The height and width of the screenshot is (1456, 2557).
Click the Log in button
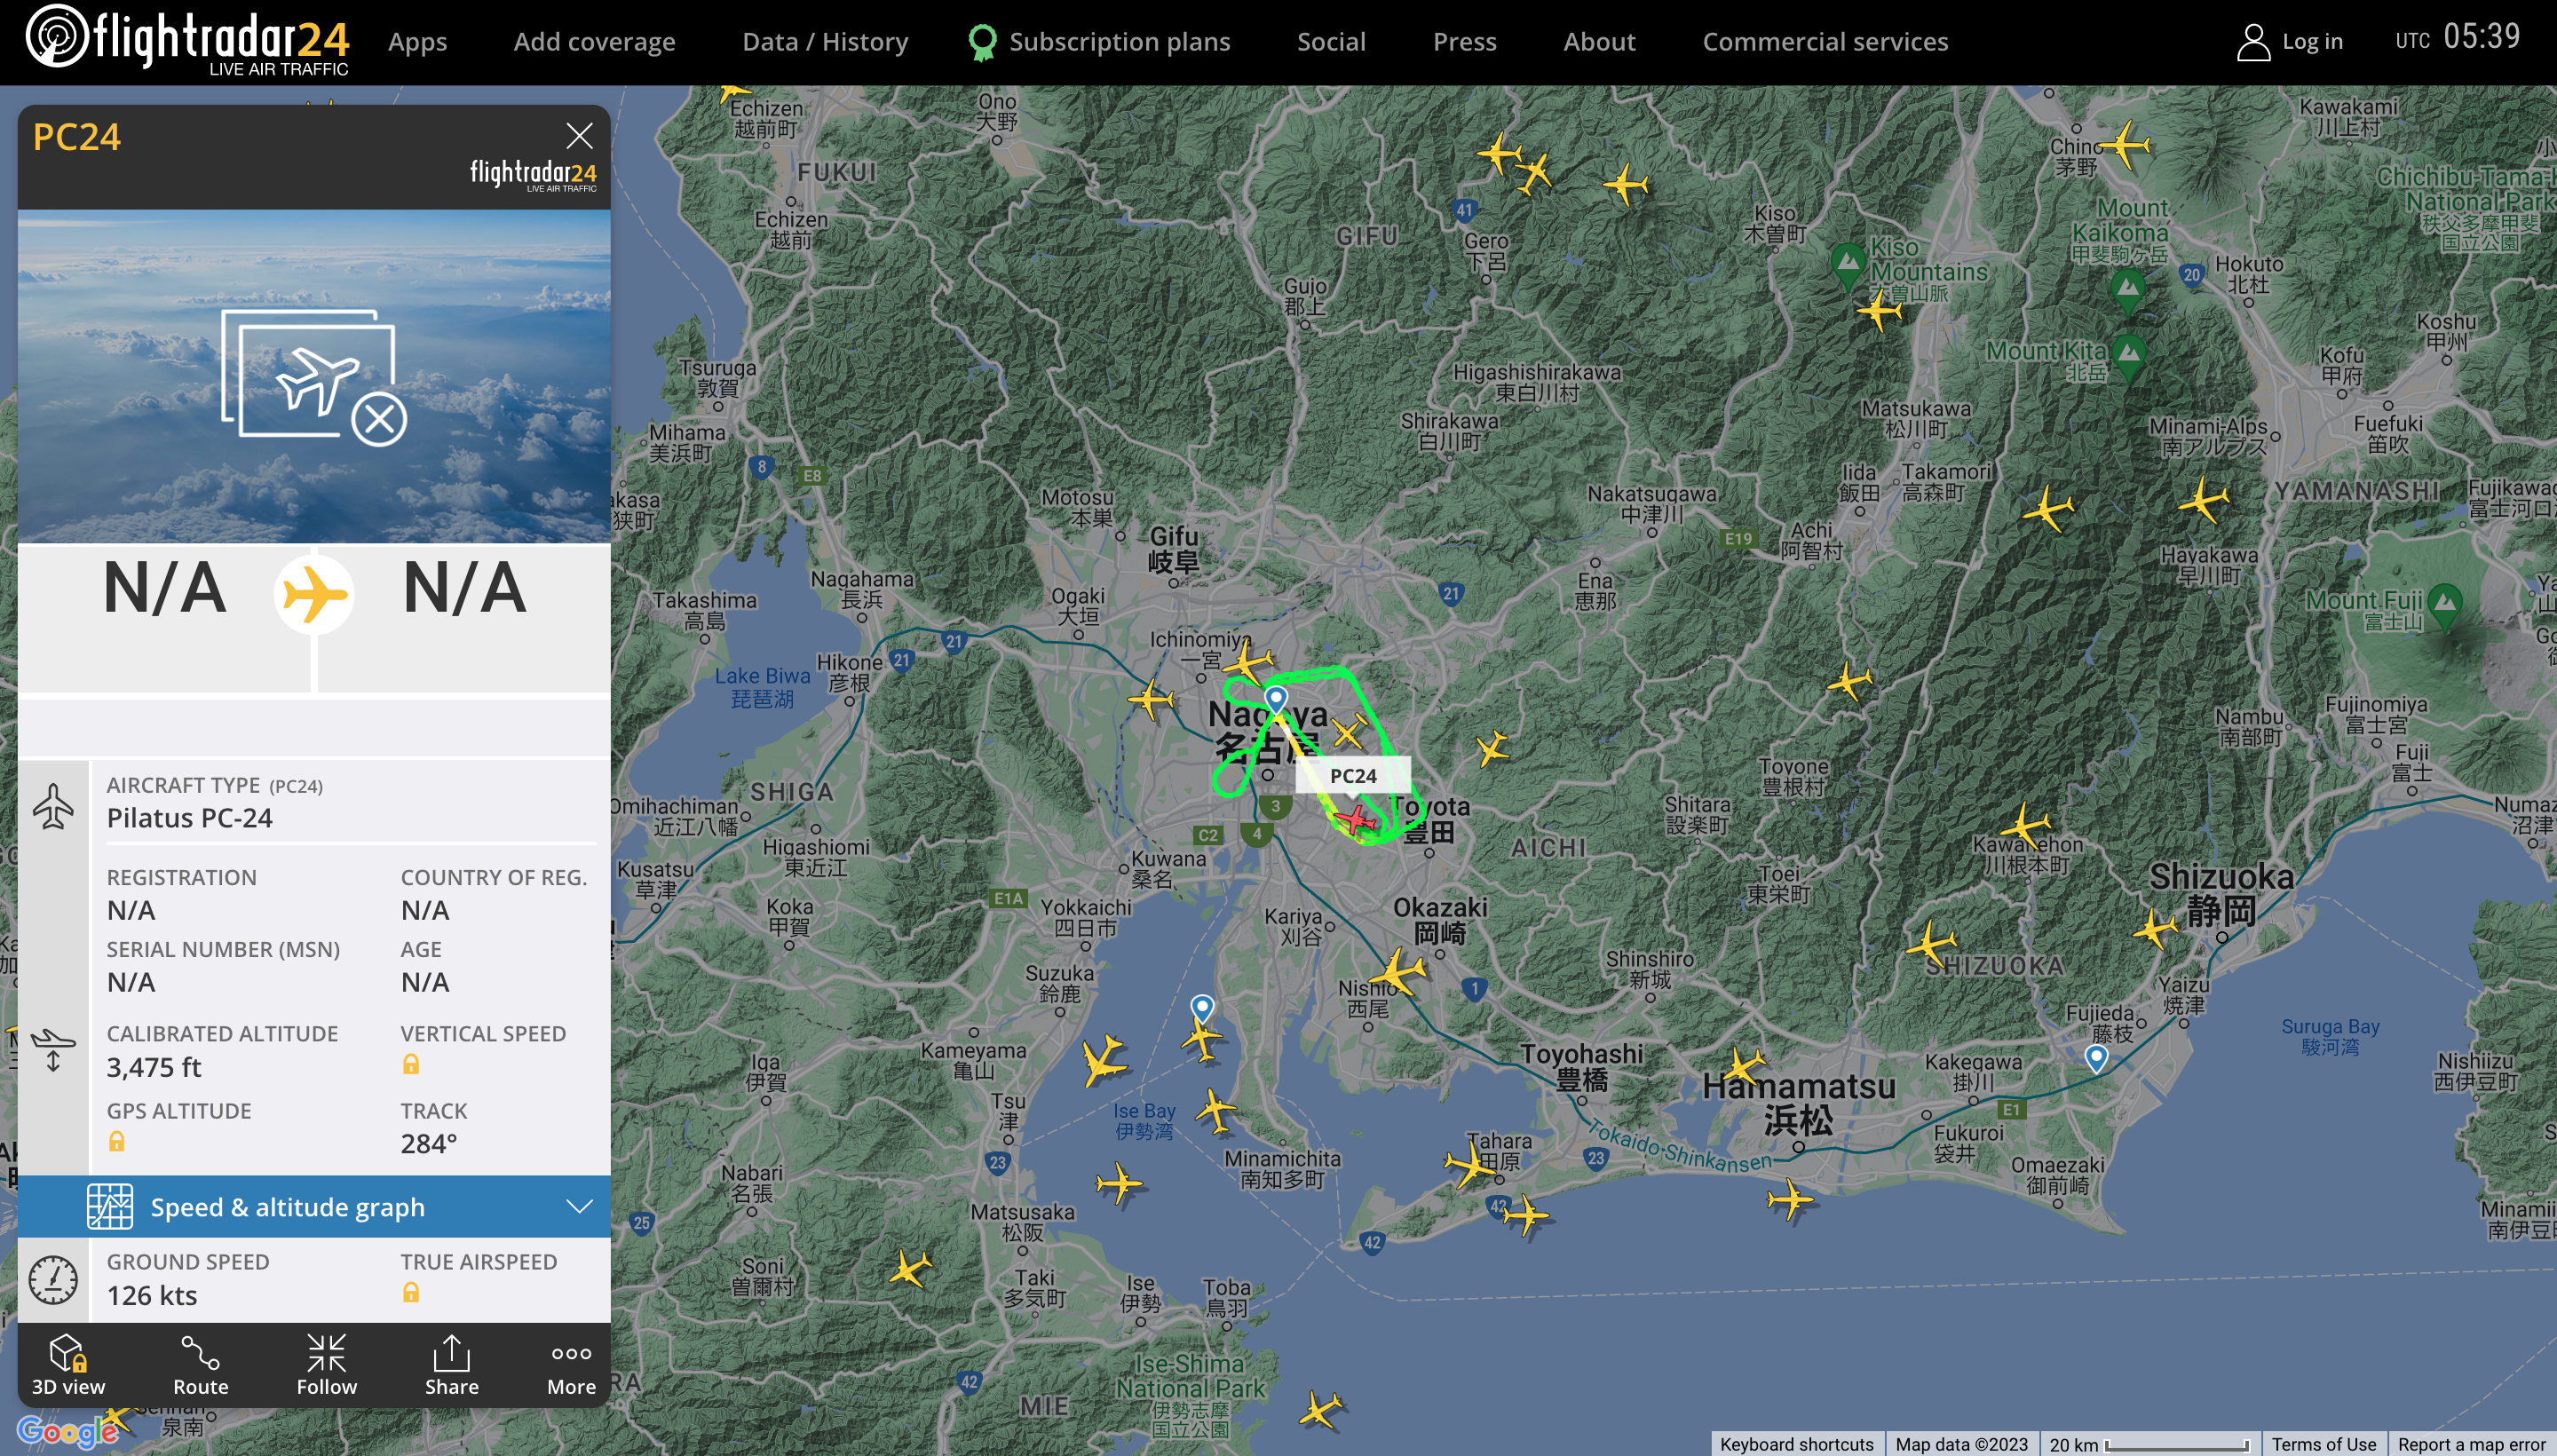2290,42
